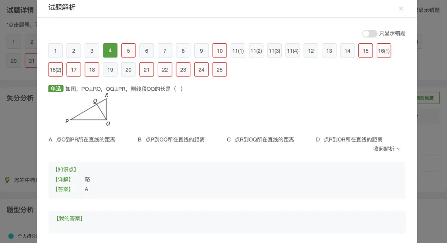Toggle the 只显示错题 switch
Viewport: 447px width, 243px height.
pos(370,34)
